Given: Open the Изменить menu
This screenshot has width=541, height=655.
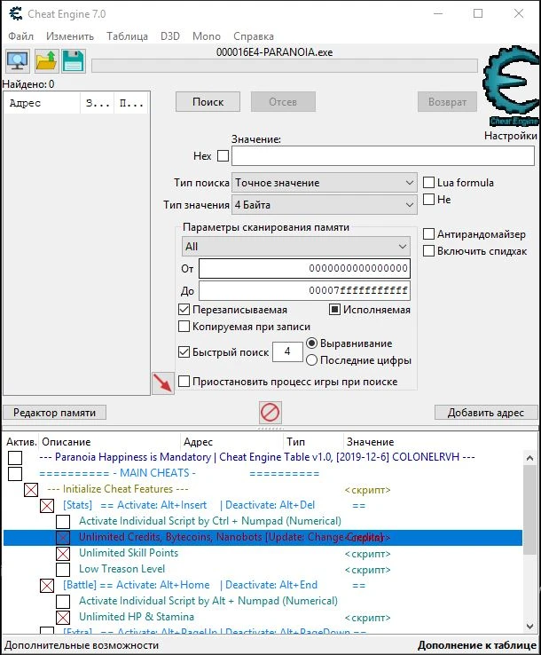Looking at the screenshot, I should (x=70, y=36).
